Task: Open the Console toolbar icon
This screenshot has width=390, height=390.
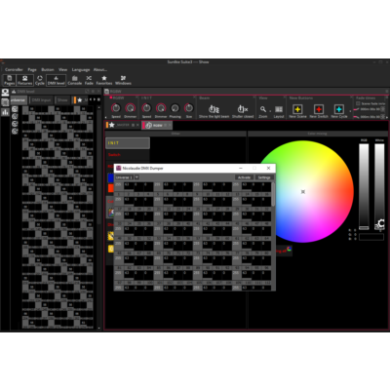Action: coord(75,80)
